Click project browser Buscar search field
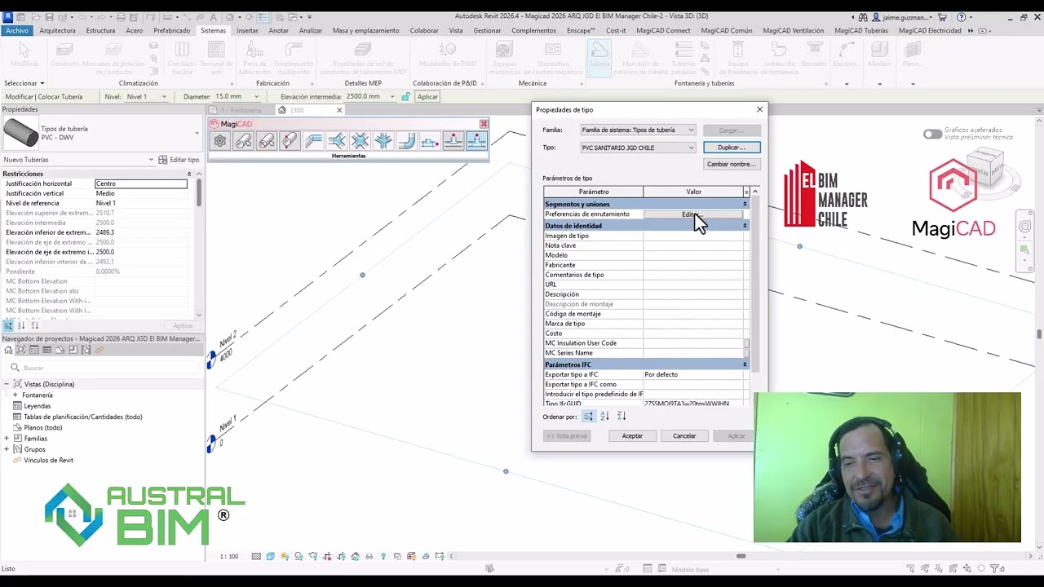This screenshot has height=587, width=1044. tap(102, 368)
